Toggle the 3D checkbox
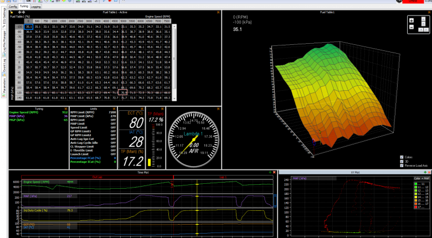The height and width of the screenshot is (238, 432). pyautogui.click(x=402, y=162)
